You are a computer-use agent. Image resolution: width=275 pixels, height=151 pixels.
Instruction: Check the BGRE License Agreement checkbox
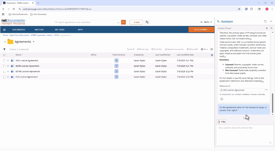coord(4,66)
